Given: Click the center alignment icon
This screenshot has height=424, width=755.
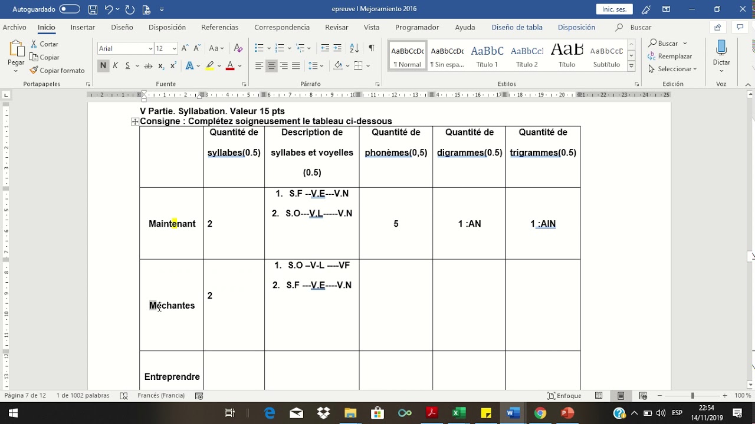Looking at the screenshot, I should (x=271, y=65).
